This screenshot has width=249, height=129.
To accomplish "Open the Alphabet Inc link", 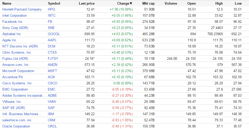I will click(x=12, y=34).
